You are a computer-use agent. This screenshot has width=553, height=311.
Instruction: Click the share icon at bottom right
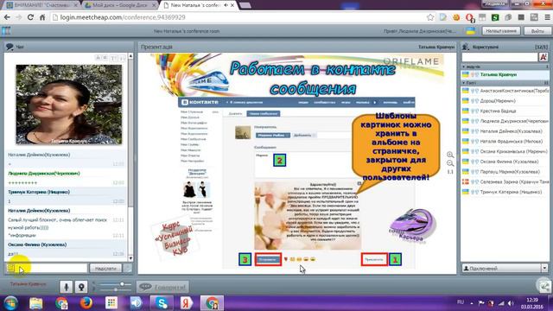coord(544,286)
